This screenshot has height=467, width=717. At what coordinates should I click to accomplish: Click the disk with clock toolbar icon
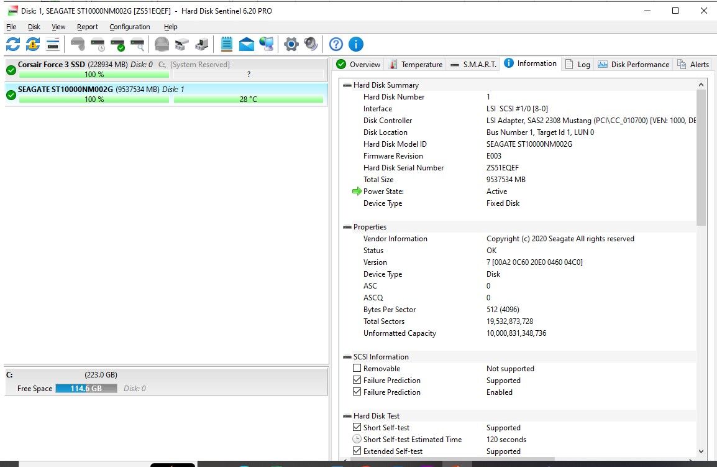(98, 44)
